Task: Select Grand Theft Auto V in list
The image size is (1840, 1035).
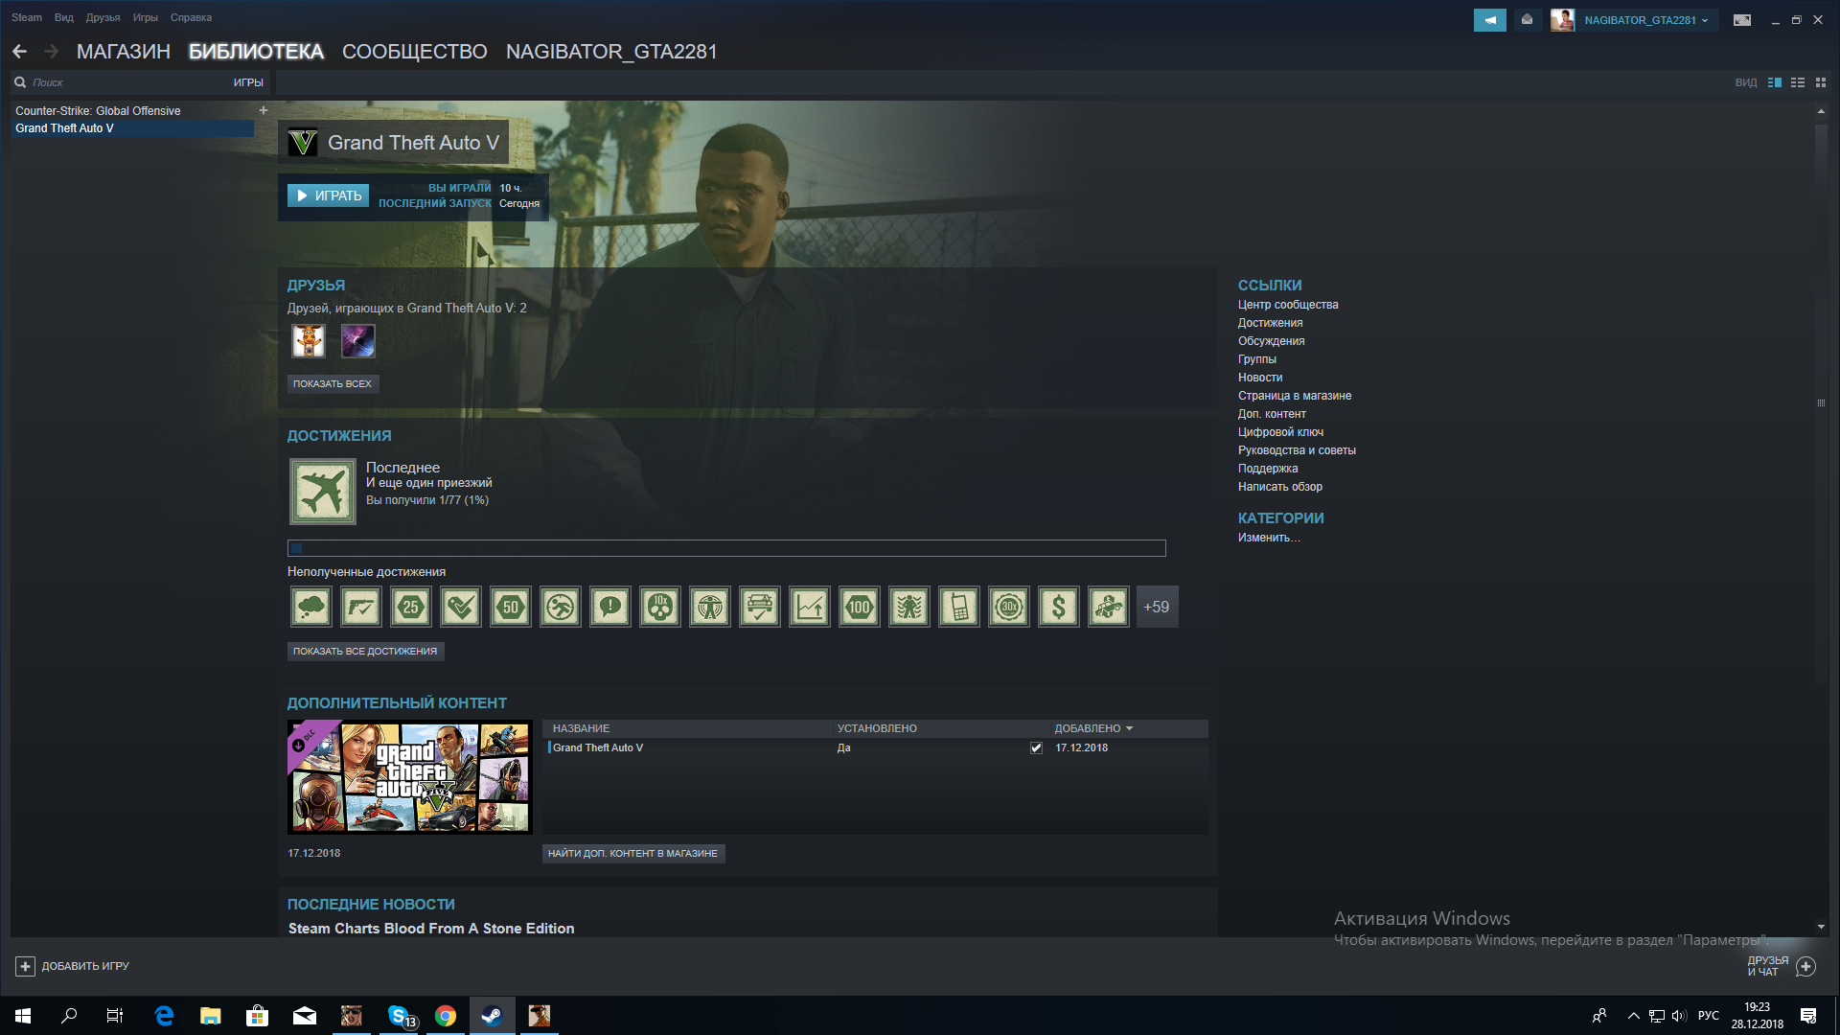Action: click(x=132, y=128)
